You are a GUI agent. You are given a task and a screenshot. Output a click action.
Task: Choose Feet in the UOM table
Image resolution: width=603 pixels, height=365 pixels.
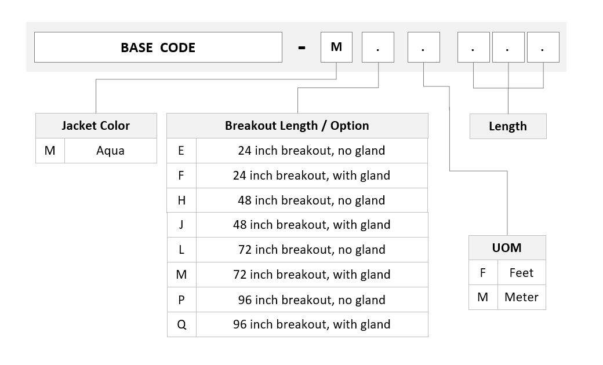[x=507, y=272]
